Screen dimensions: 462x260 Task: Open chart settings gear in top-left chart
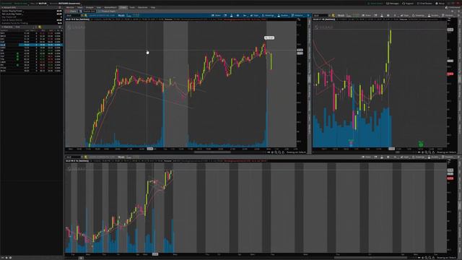point(237,15)
